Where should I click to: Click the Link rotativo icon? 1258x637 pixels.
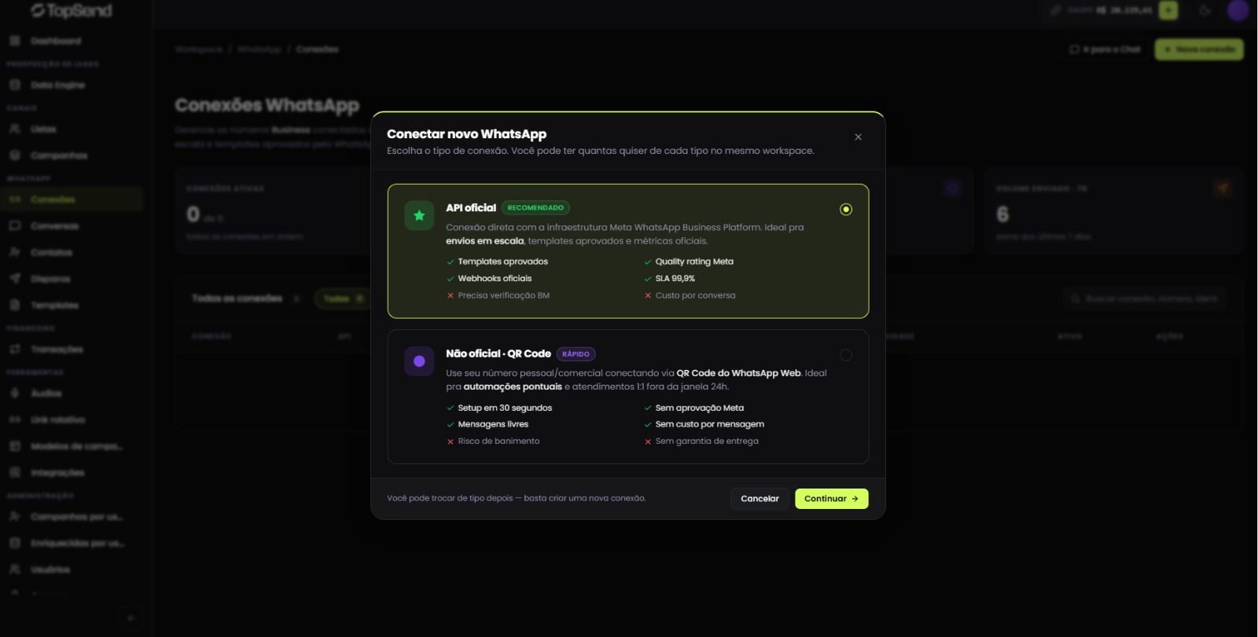[x=15, y=419]
